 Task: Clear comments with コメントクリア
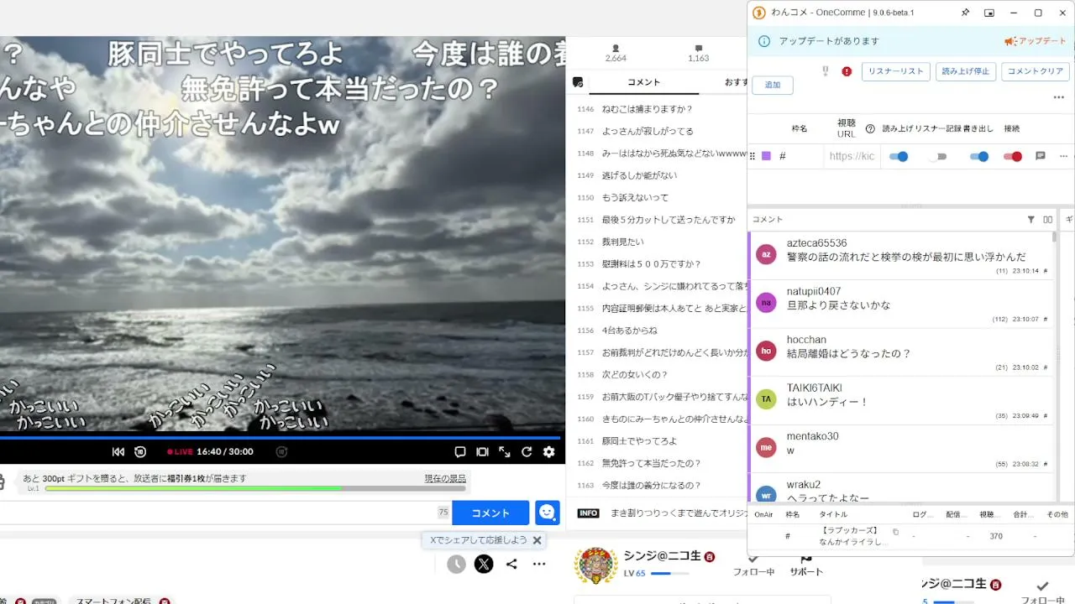1035,71
